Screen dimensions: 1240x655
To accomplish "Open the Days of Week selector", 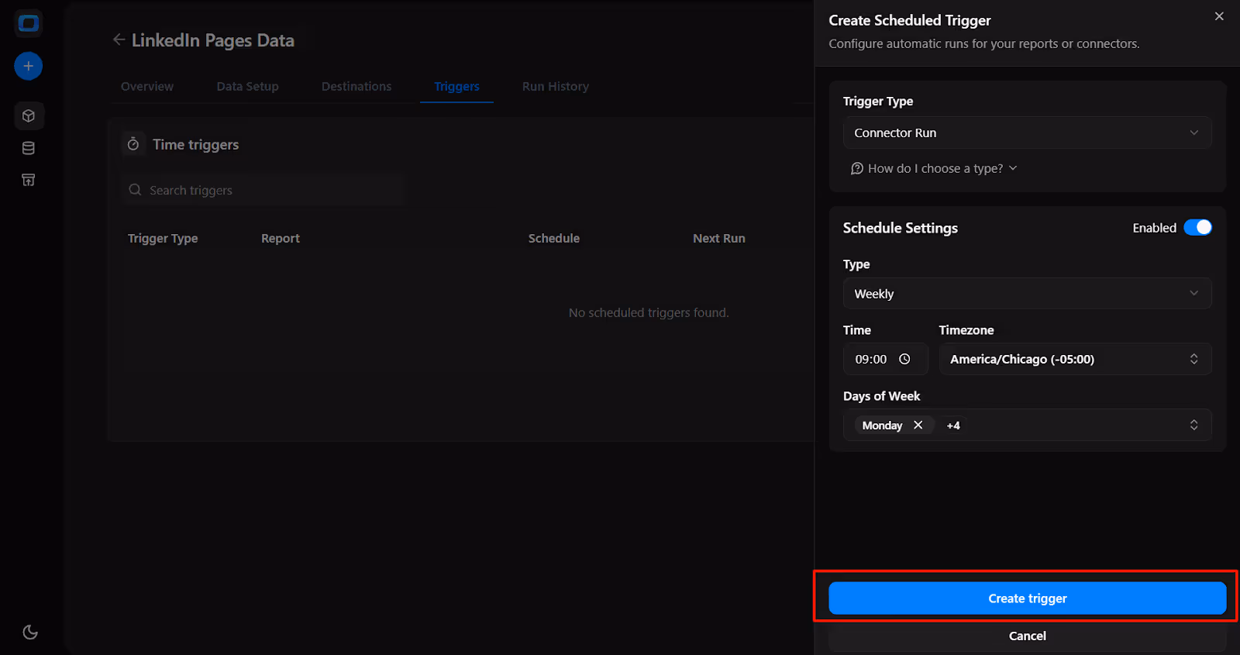I will [1027, 425].
